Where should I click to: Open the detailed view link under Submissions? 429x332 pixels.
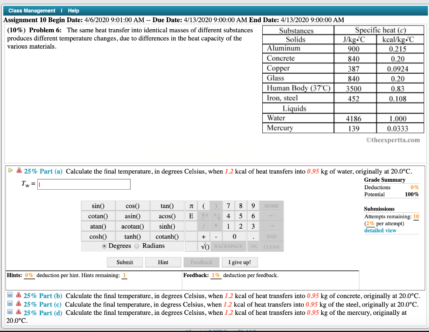(x=380, y=230)
